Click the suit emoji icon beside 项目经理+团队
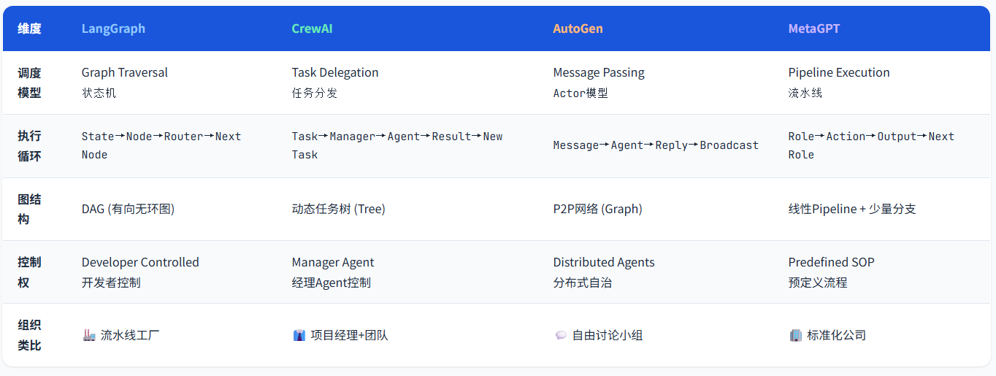 299,336
